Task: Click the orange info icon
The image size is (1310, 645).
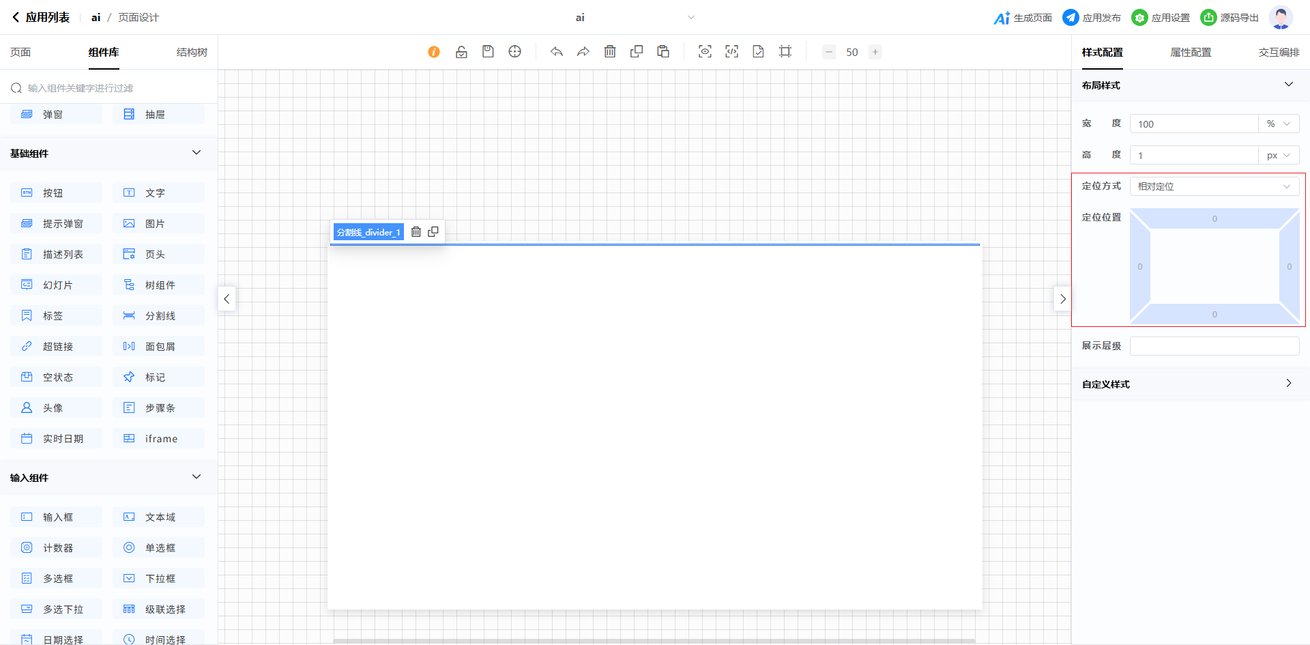Action: coord(434,52)
